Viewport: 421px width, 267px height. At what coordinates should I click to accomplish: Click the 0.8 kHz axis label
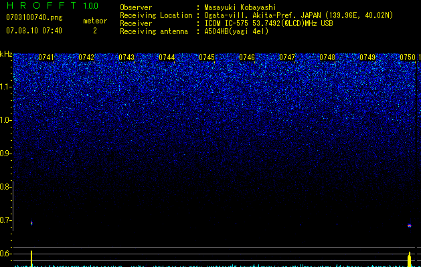point(5,187)
